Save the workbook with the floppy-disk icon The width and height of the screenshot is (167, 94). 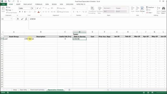[x=5, y=1]
